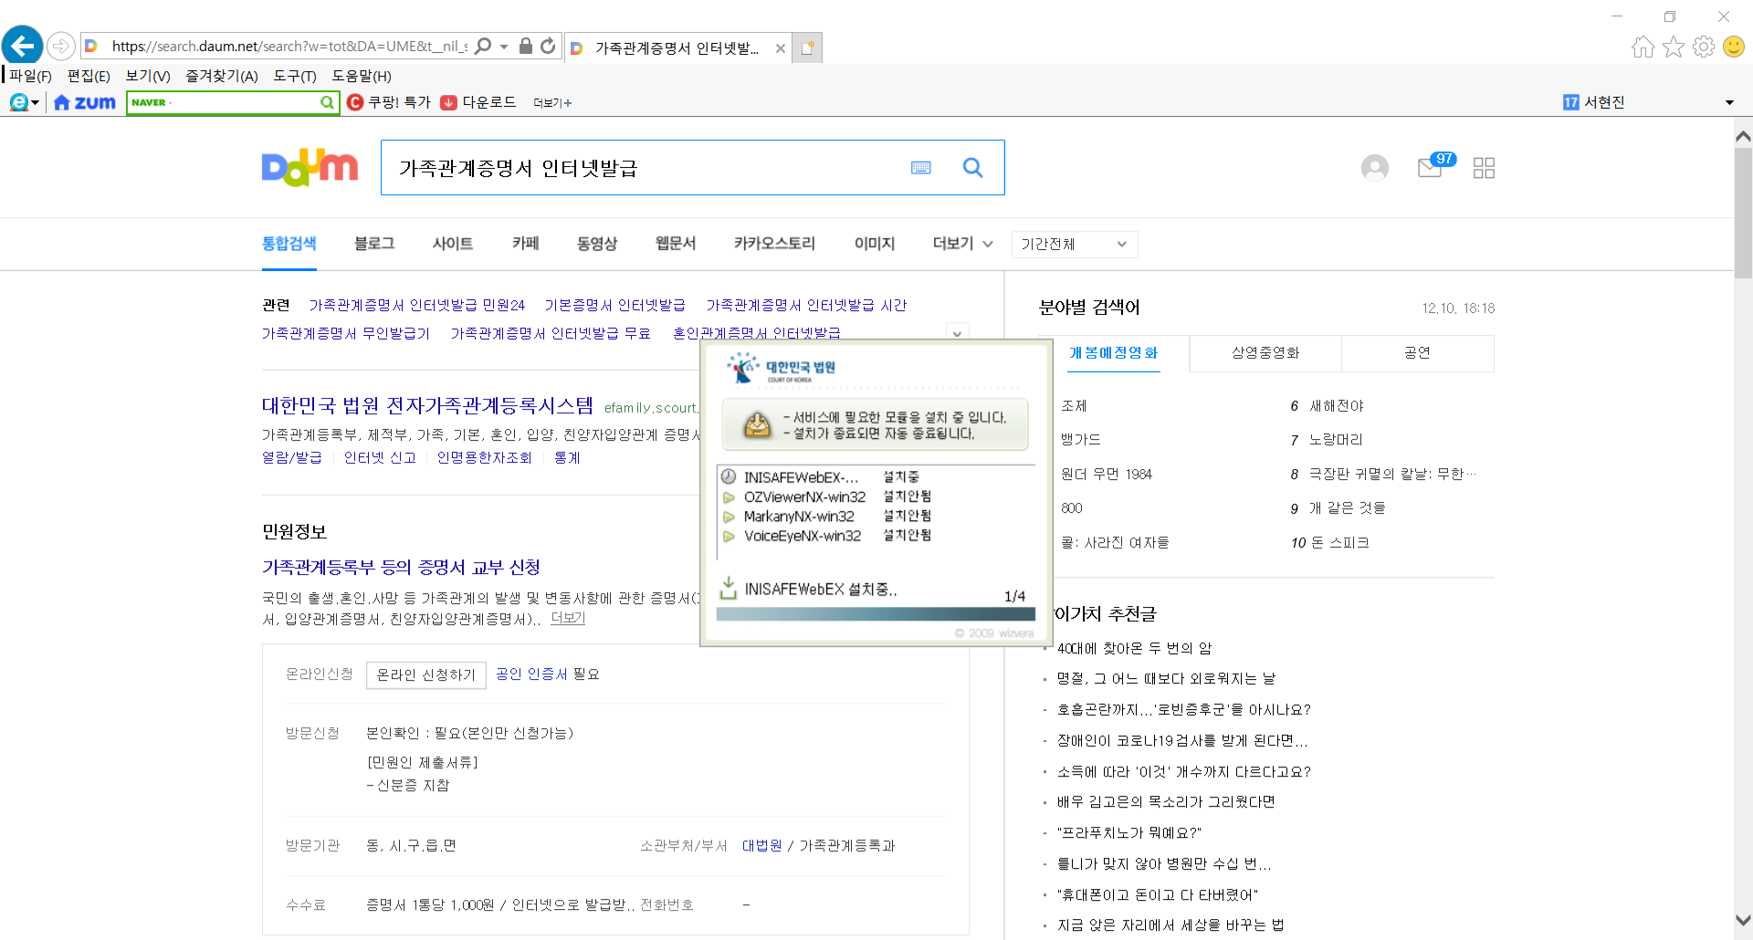Click 더보기+ in the zum toolbar

[552, 103]
